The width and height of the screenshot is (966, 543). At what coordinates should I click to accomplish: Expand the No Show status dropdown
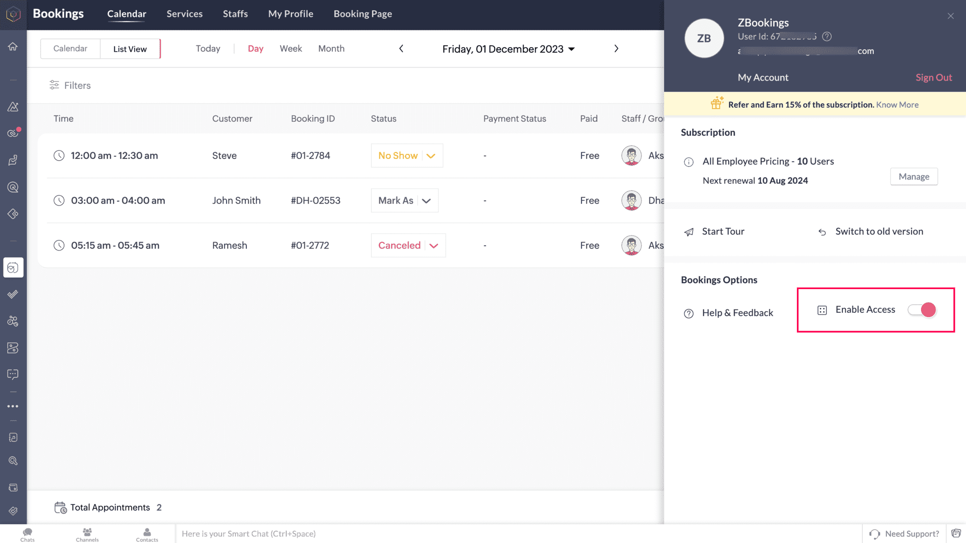coord(431,156)
